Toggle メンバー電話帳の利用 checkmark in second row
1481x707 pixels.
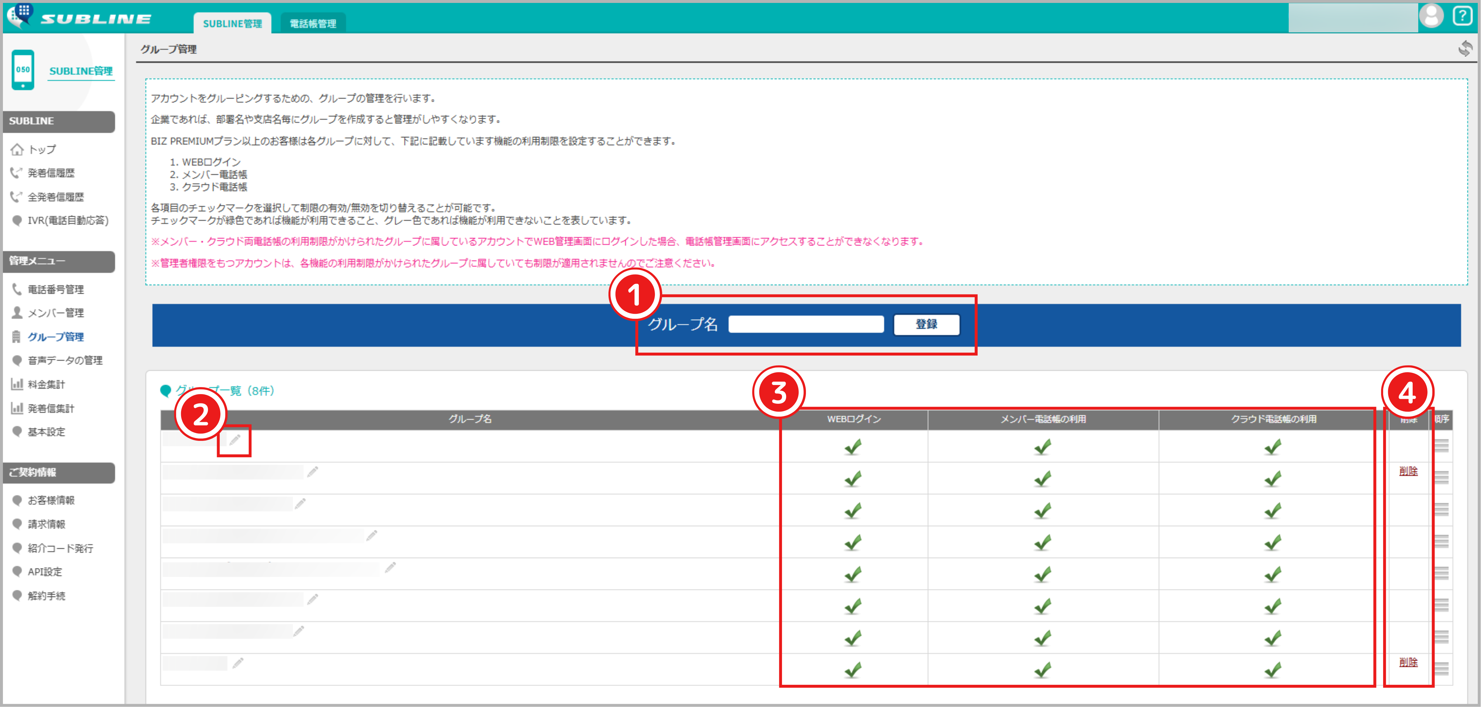tap(1042, 478)
